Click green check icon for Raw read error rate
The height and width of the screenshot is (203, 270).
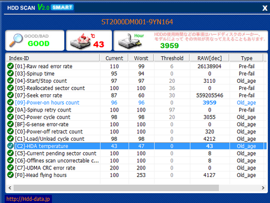tap(10, 66)
